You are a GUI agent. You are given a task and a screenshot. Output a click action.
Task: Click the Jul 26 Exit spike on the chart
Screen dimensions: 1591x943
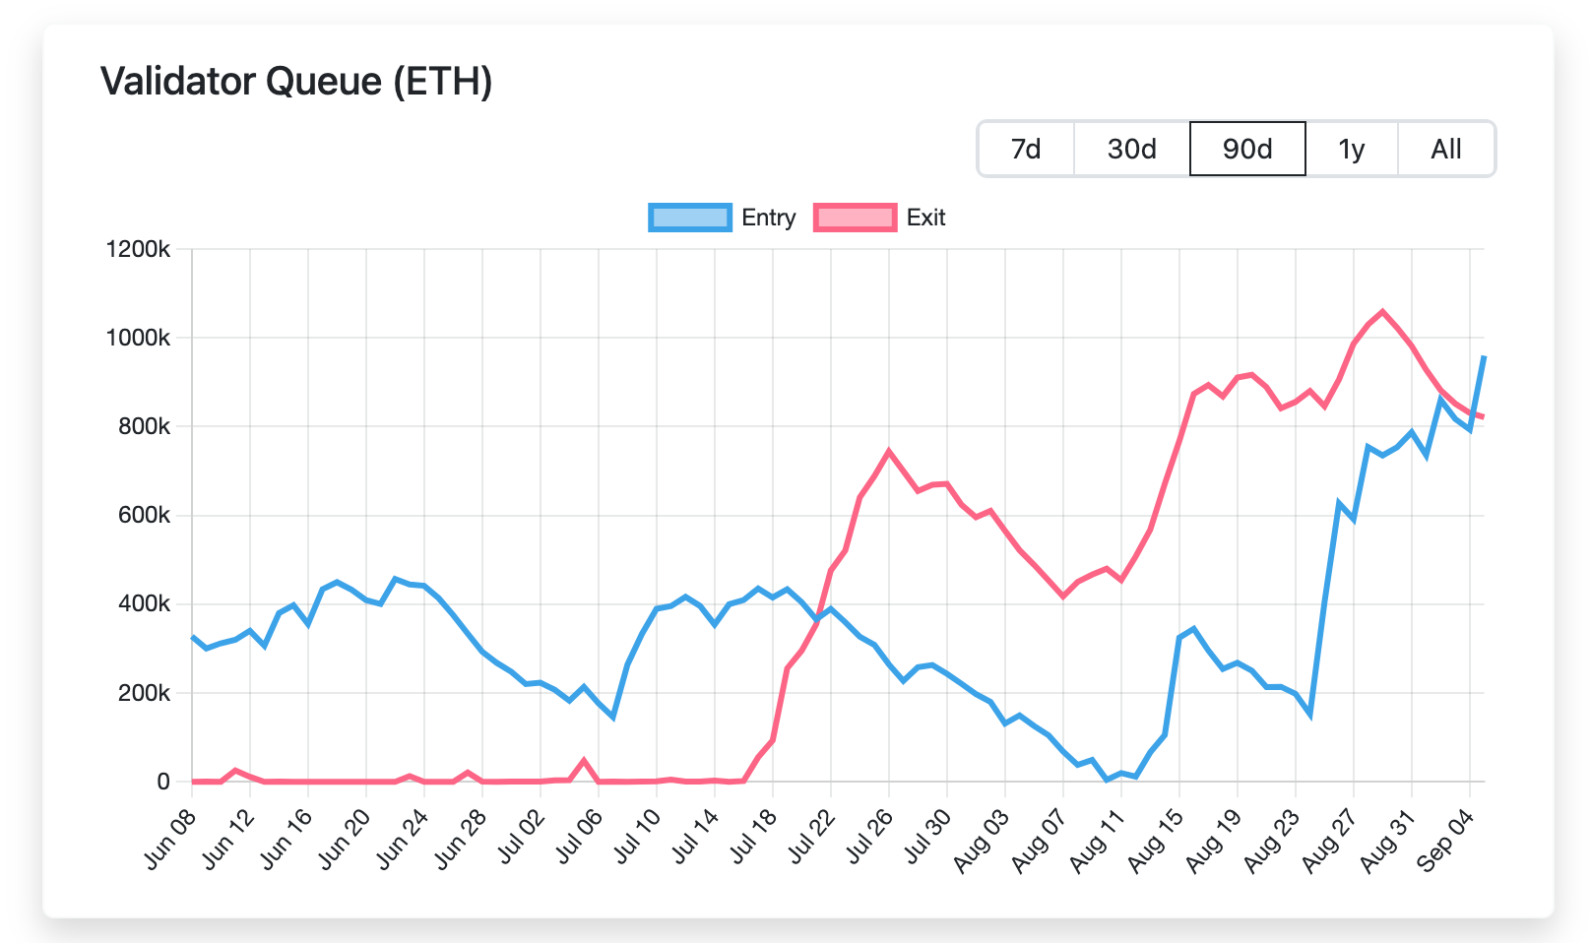(x=890, y=451)
